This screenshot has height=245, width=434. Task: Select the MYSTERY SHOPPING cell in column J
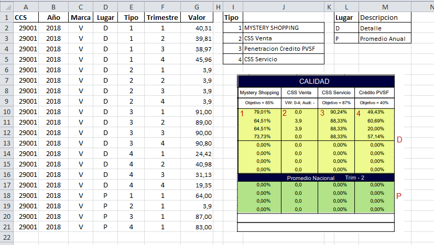coord(283,28)
